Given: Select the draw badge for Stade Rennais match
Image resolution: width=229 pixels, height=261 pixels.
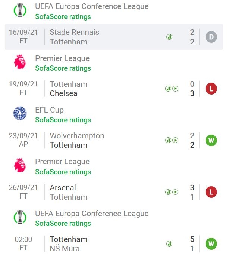Looking at the screenshot, I should 211,37.
